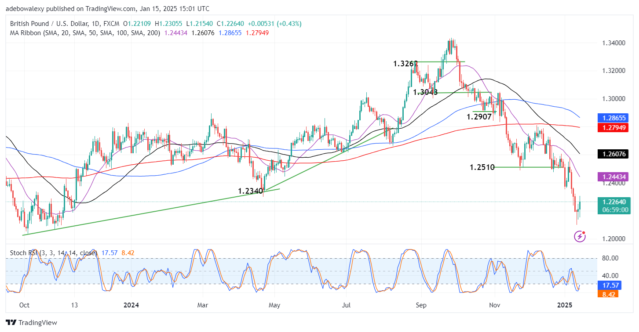The width and height of the screenshot is (639, 332).
Task: Click the 1.2340 trendline label
Action: (x=250, y=191)
